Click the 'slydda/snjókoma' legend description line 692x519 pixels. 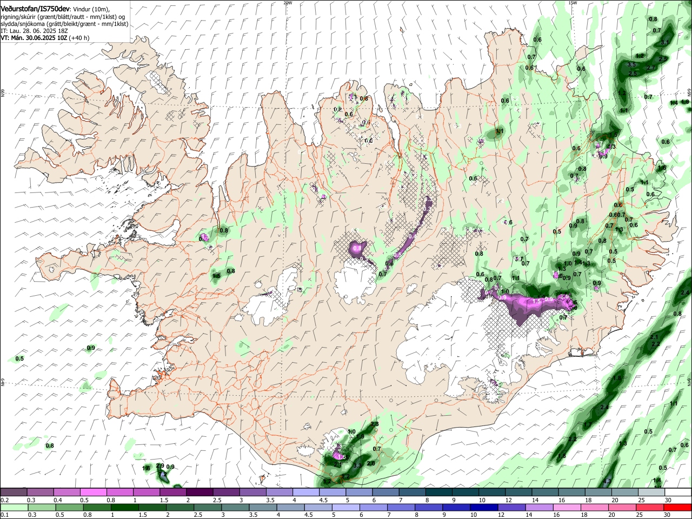coord(64,24)
